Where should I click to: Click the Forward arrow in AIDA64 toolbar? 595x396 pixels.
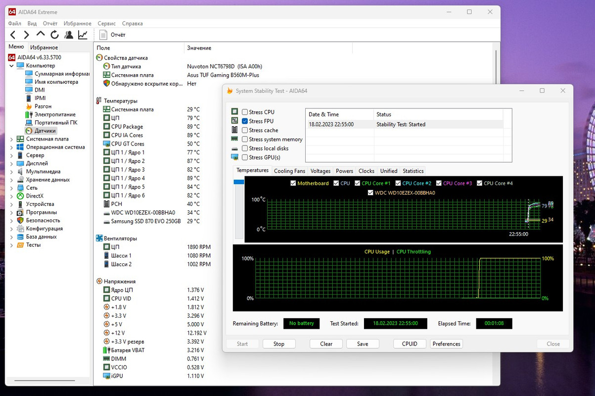tap(27, 35)
